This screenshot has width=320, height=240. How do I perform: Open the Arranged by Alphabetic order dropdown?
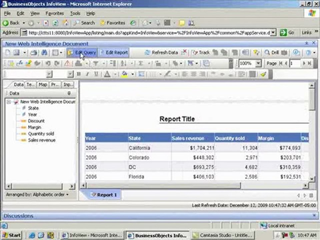[37, 194]
